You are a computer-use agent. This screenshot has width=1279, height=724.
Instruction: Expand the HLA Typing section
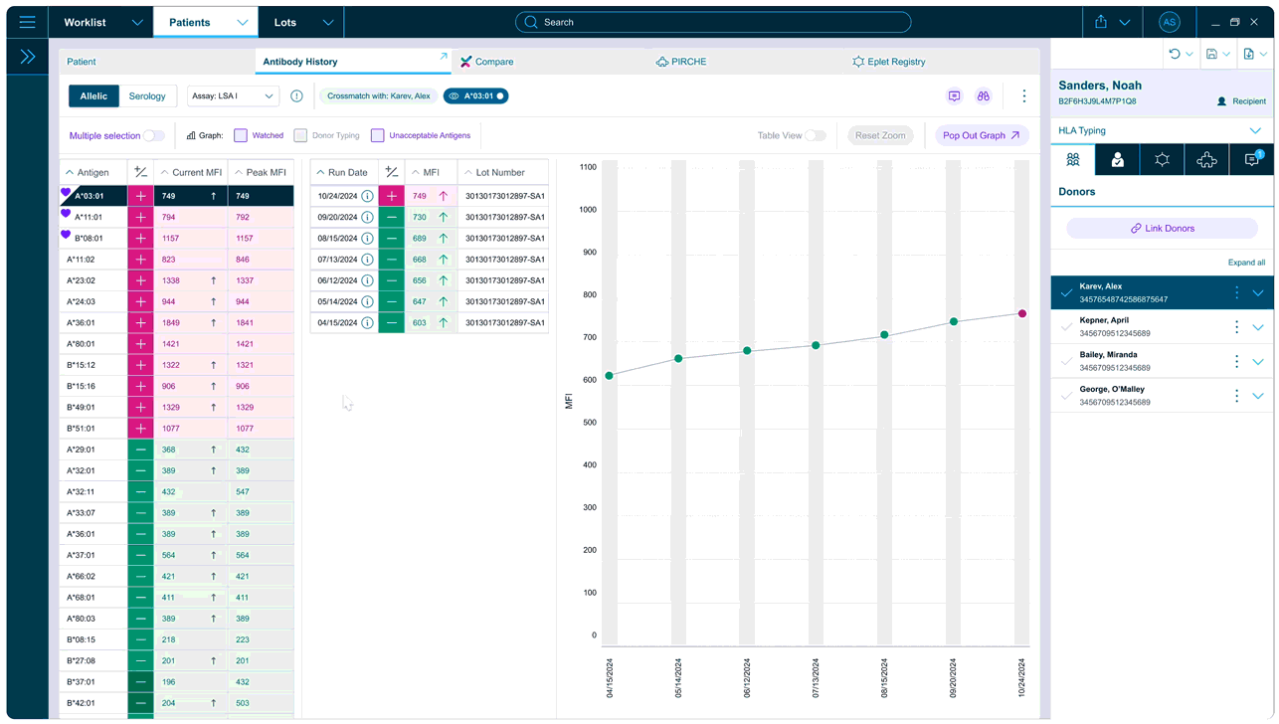[1255, 131]
